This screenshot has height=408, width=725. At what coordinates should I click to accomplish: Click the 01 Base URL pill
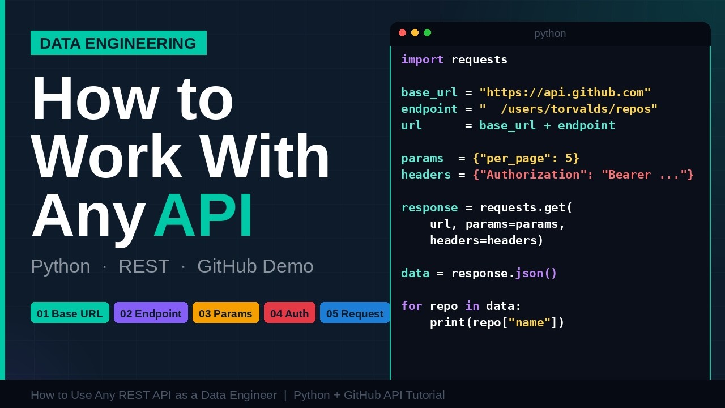tap(70, 313)
